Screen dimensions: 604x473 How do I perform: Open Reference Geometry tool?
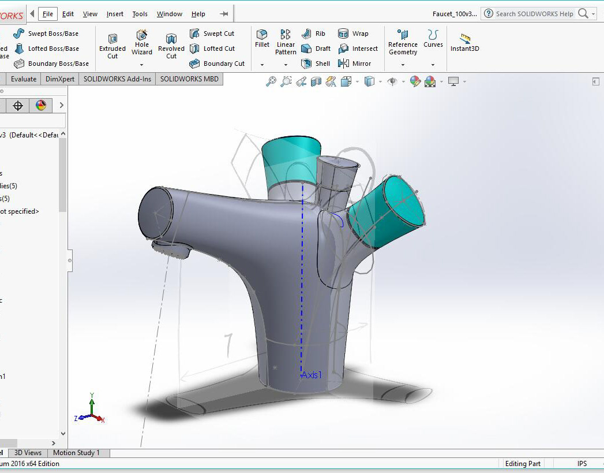[403, 42]
